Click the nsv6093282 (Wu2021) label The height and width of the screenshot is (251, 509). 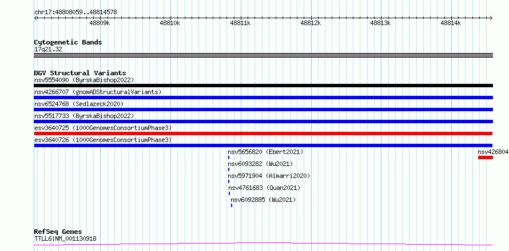pyautogui.click(x=260, y=164)
